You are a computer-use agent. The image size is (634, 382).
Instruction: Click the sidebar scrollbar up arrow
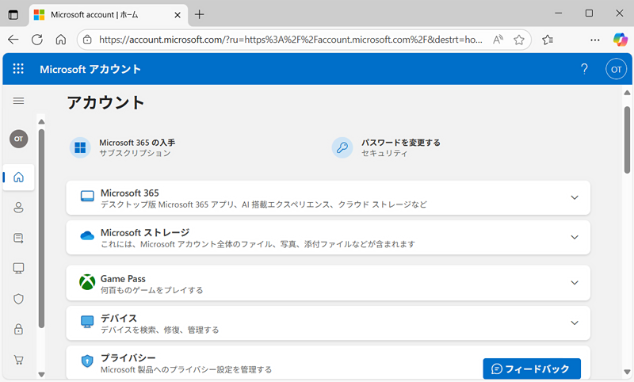(x=41, y=121)
